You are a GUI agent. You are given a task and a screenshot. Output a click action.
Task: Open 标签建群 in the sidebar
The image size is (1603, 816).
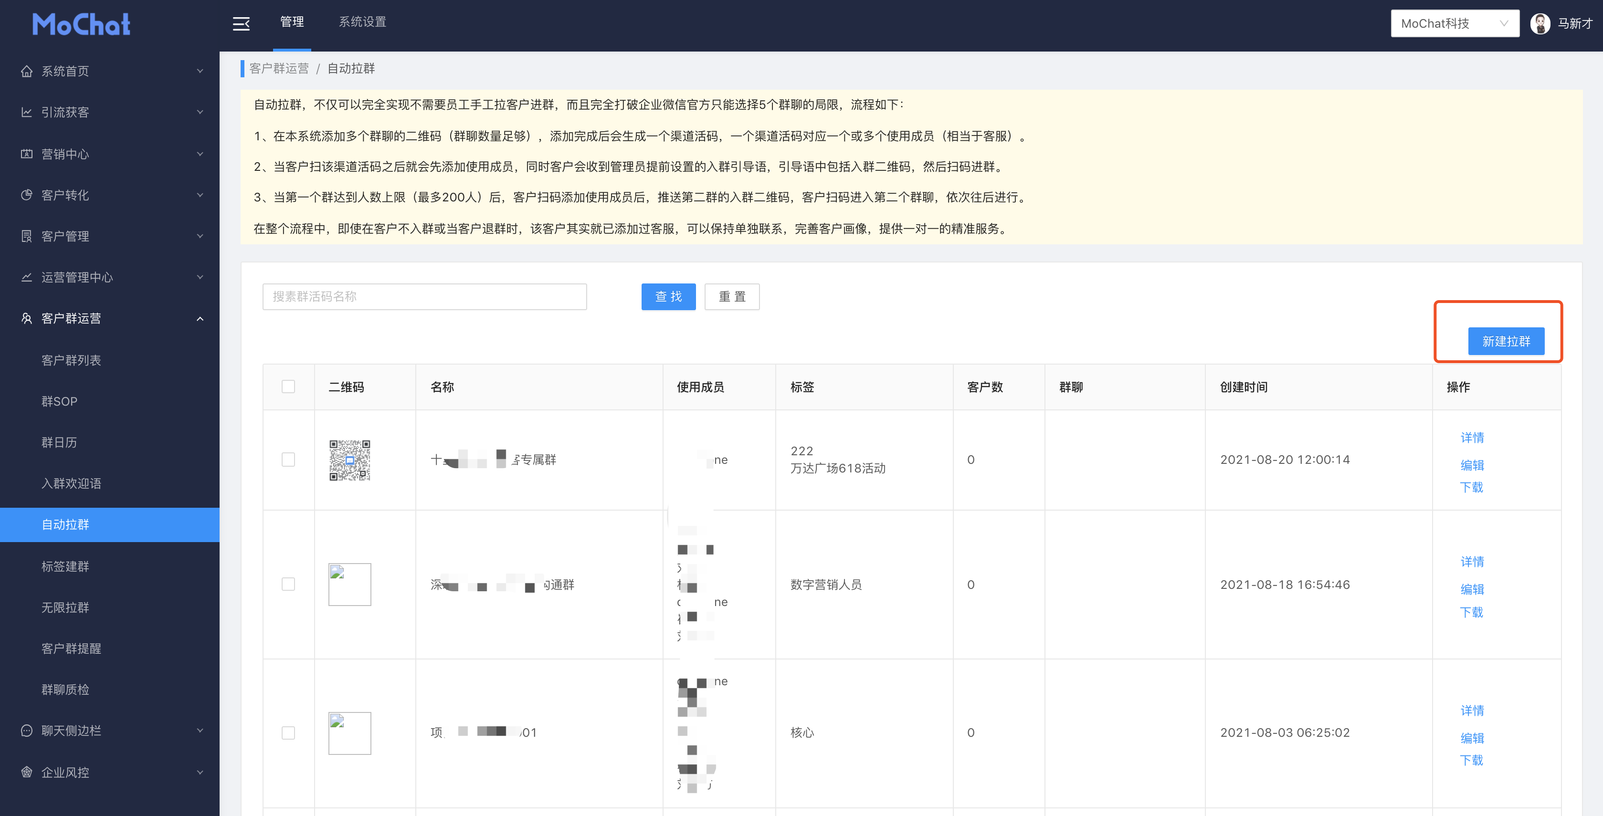(x=65, y=566)
